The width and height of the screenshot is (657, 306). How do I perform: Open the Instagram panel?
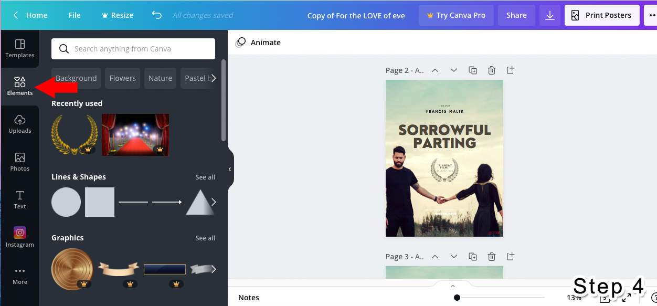19,237
